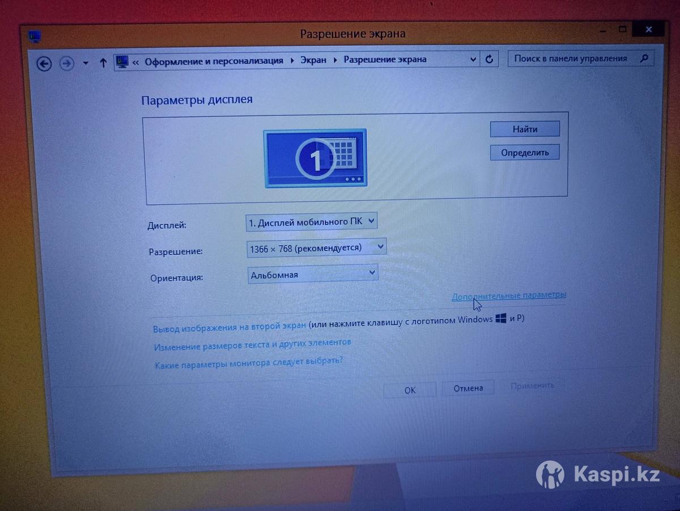Click the Изменение размеров текста link
680x511 pixels.
[x=253, y=344]
